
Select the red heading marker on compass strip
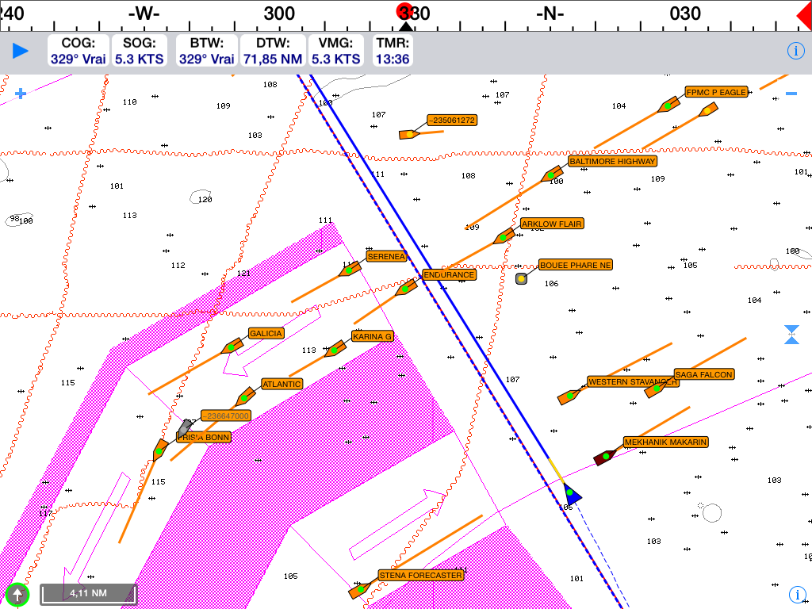[404, 11]
